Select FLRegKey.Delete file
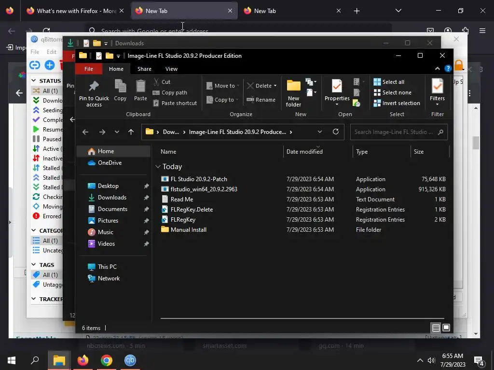The width and height of the screenshot is (494, 370). 192,209
